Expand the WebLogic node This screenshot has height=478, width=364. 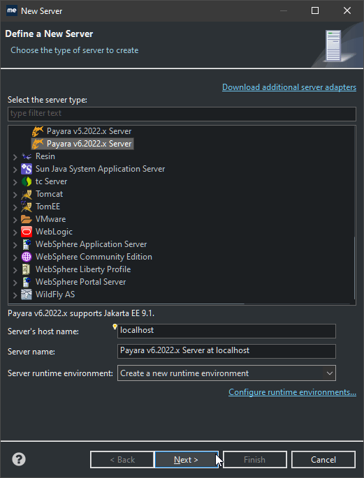(x=15, y=232)
